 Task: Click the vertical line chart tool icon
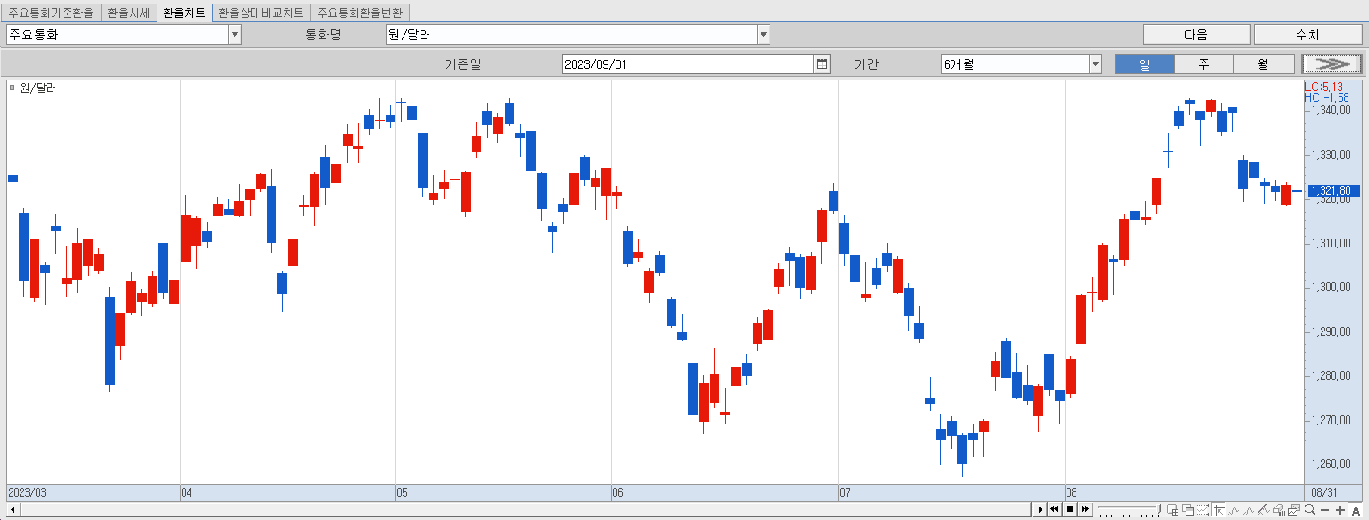tap(1248, 510)
